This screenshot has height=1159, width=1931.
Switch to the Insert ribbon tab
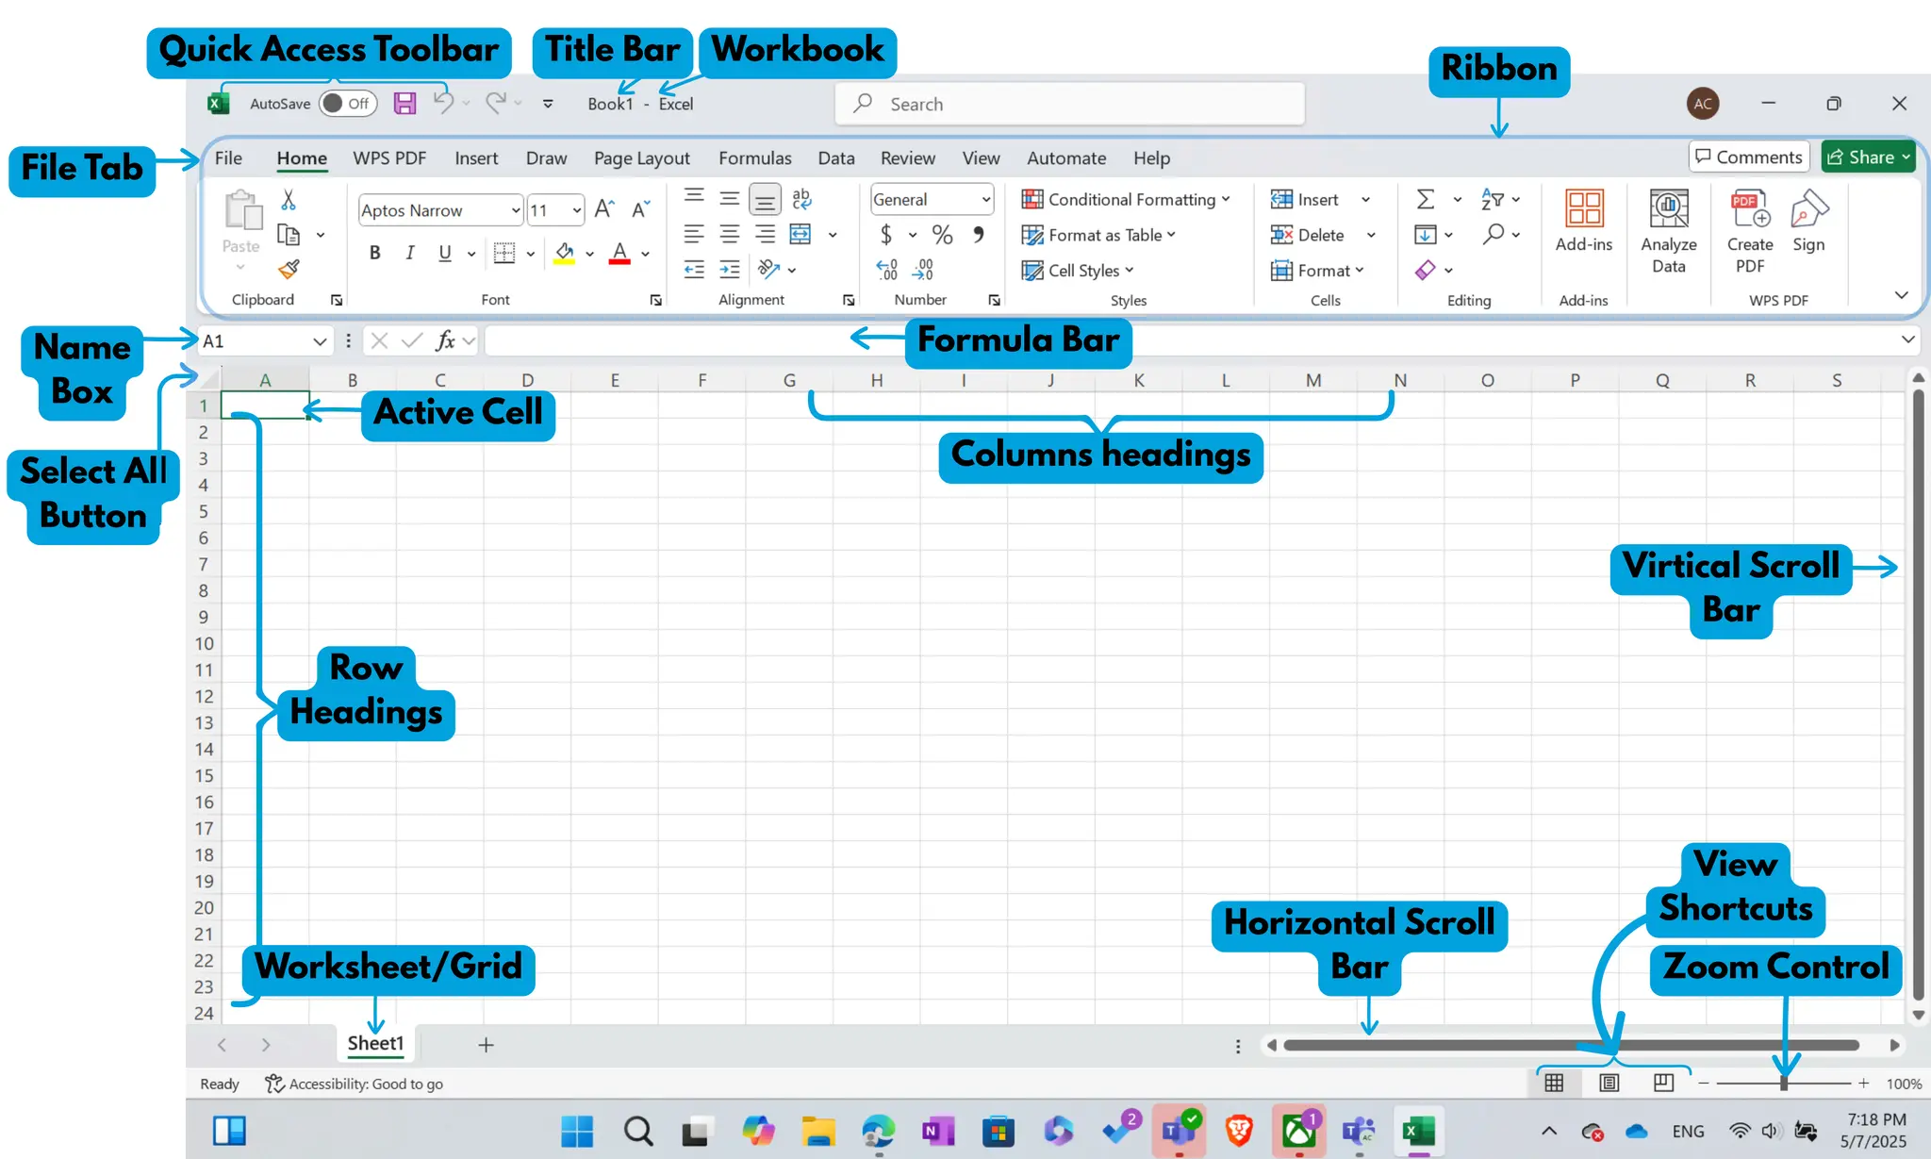pyautogui.click(x=476, y=157)
